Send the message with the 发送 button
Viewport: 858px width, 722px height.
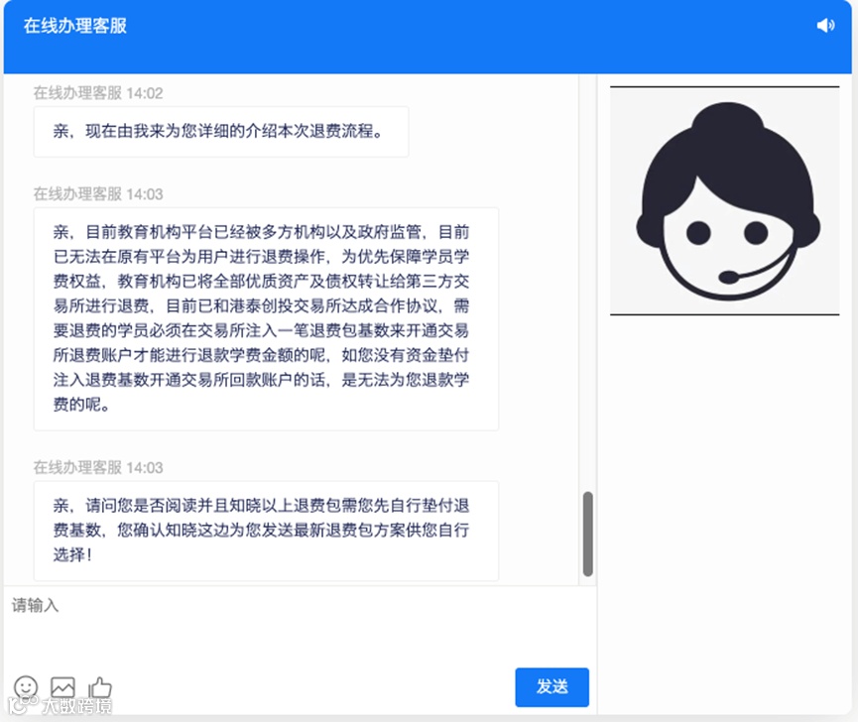tap(552, 687)
